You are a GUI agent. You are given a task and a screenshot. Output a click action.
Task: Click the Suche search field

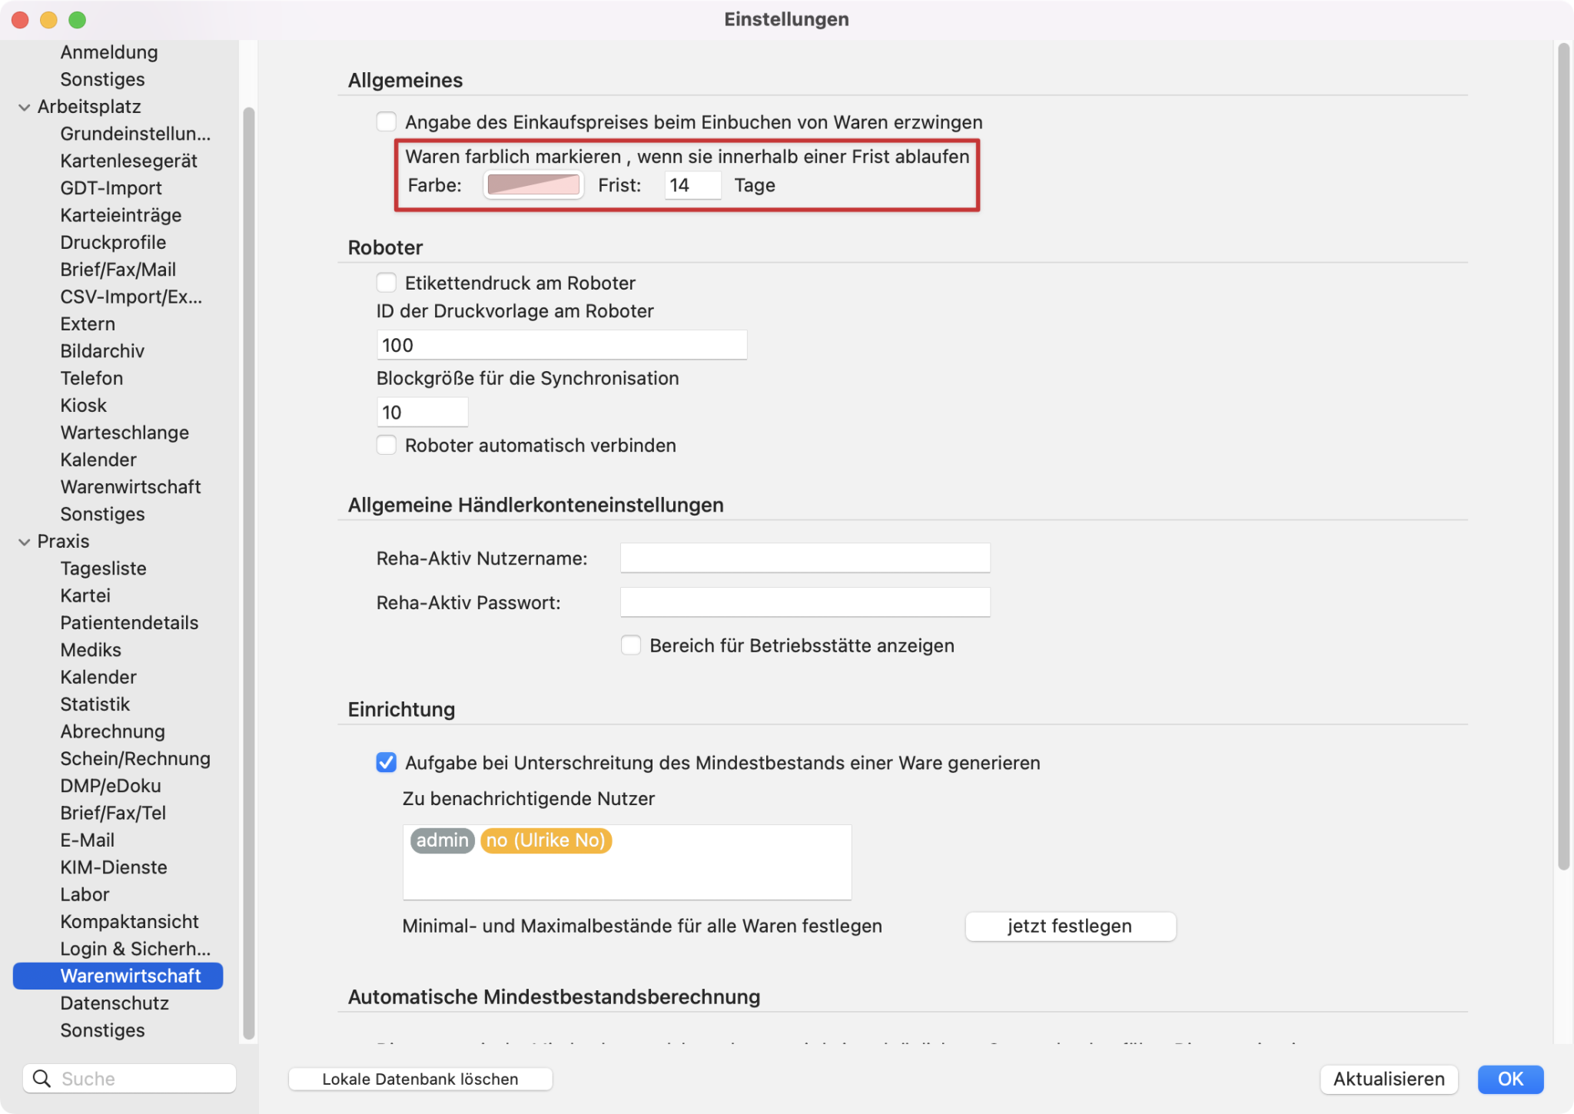tap(129, 1079)
